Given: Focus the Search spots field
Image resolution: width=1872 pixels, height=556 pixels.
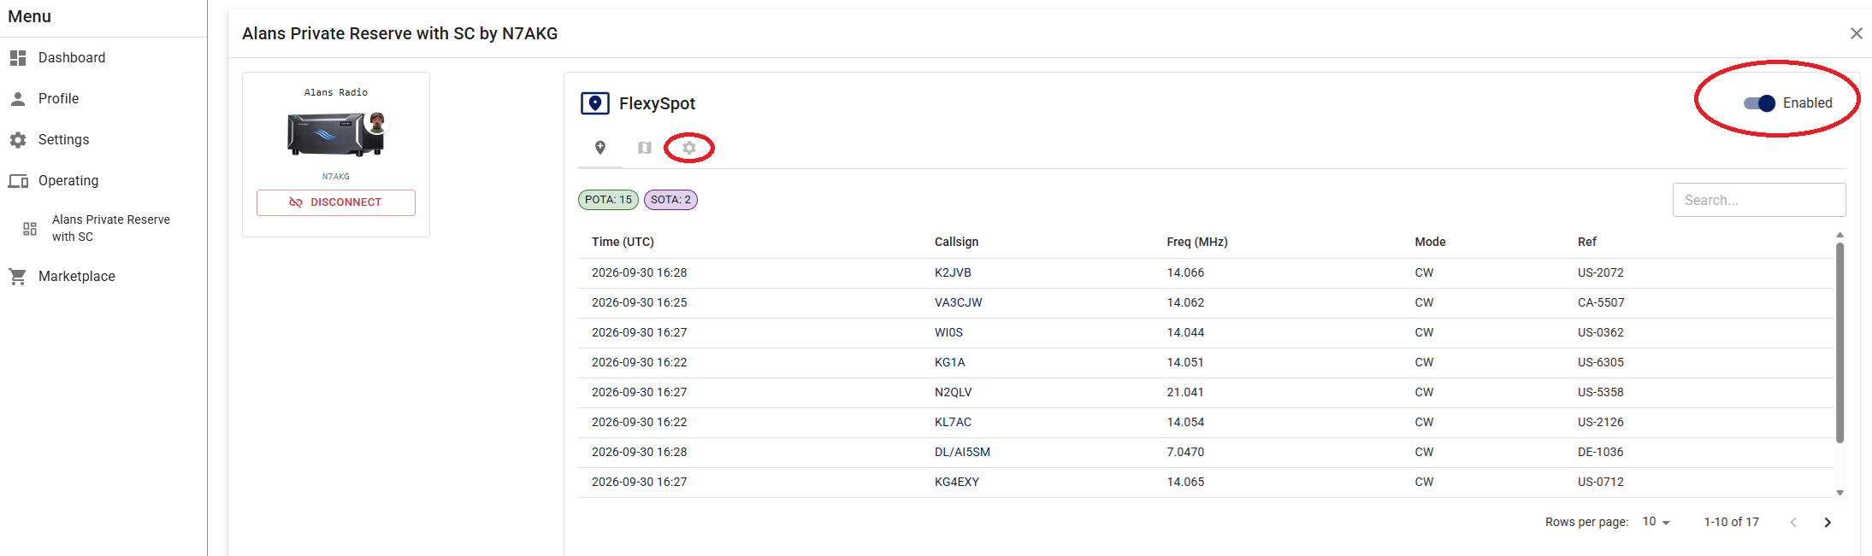Looking at the screenshot, I should pyautogui.click(x=1759, y=200).
